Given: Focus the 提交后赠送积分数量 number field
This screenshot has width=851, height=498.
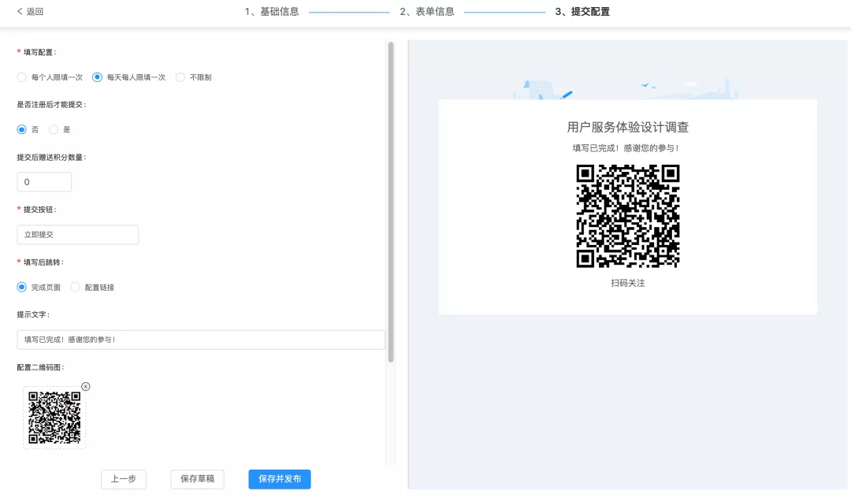Looking at the screenshot, I should click(44, 182).
